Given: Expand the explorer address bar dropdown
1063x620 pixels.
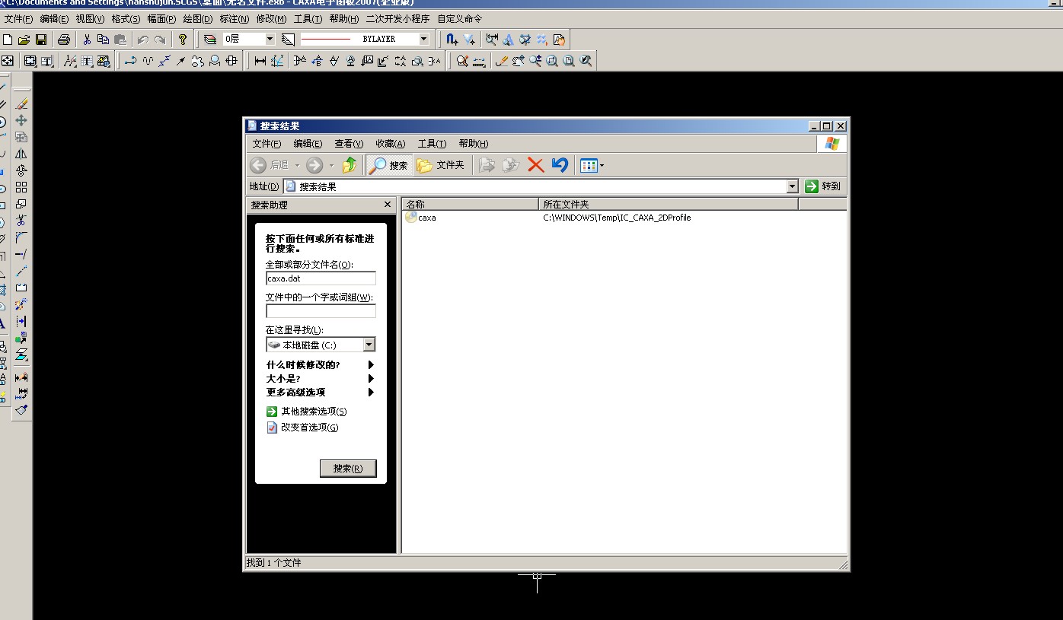Looking at the screenshot, I should point(792,186).
